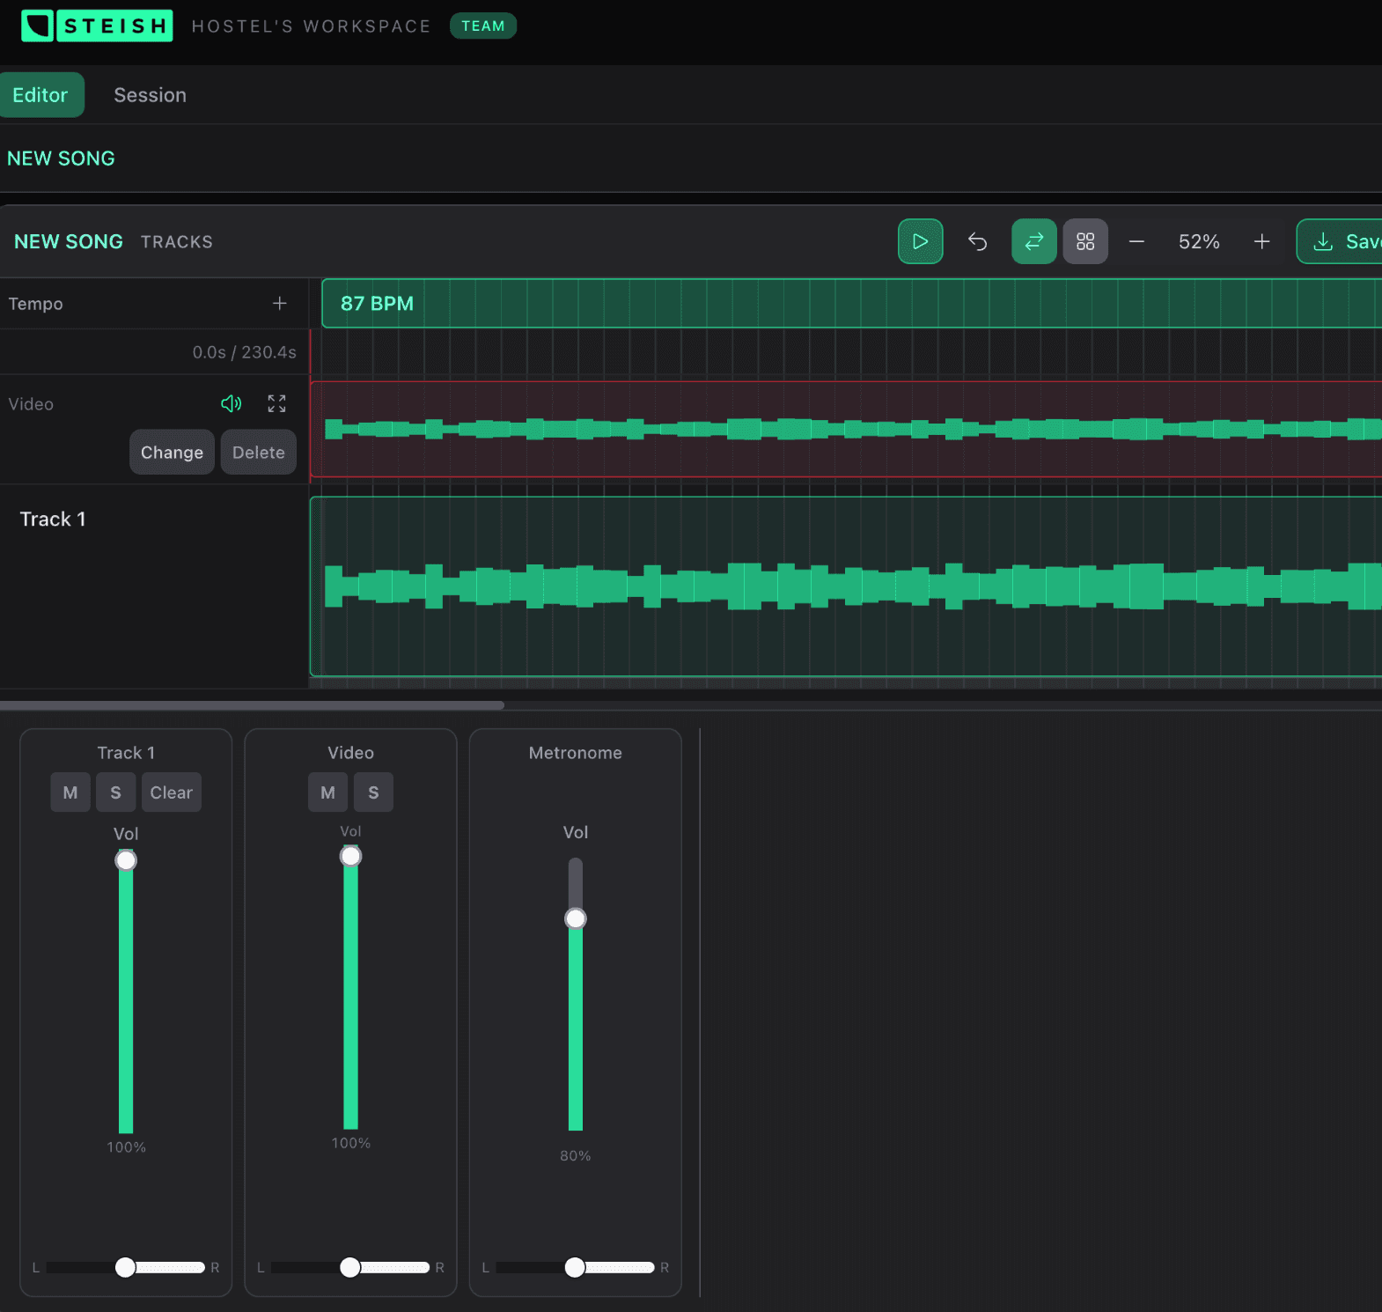Toggle the Video speaker audio icon

231,403
